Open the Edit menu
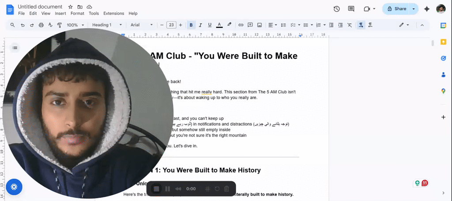The height and width of the screenshot is (201, 452). coord(33,14)
